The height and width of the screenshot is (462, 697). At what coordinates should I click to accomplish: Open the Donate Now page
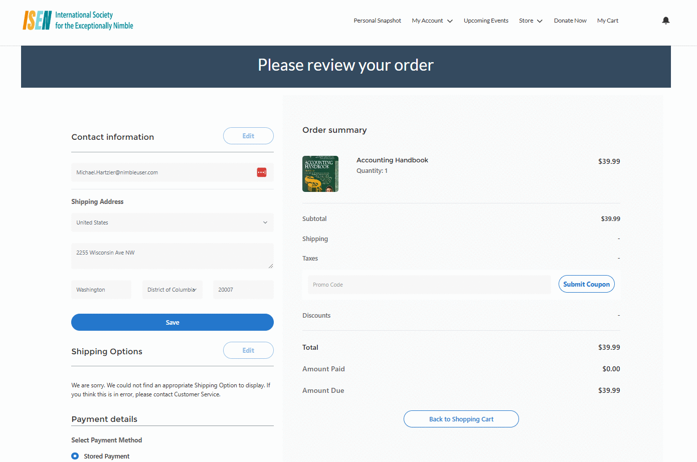pos(570,21)
